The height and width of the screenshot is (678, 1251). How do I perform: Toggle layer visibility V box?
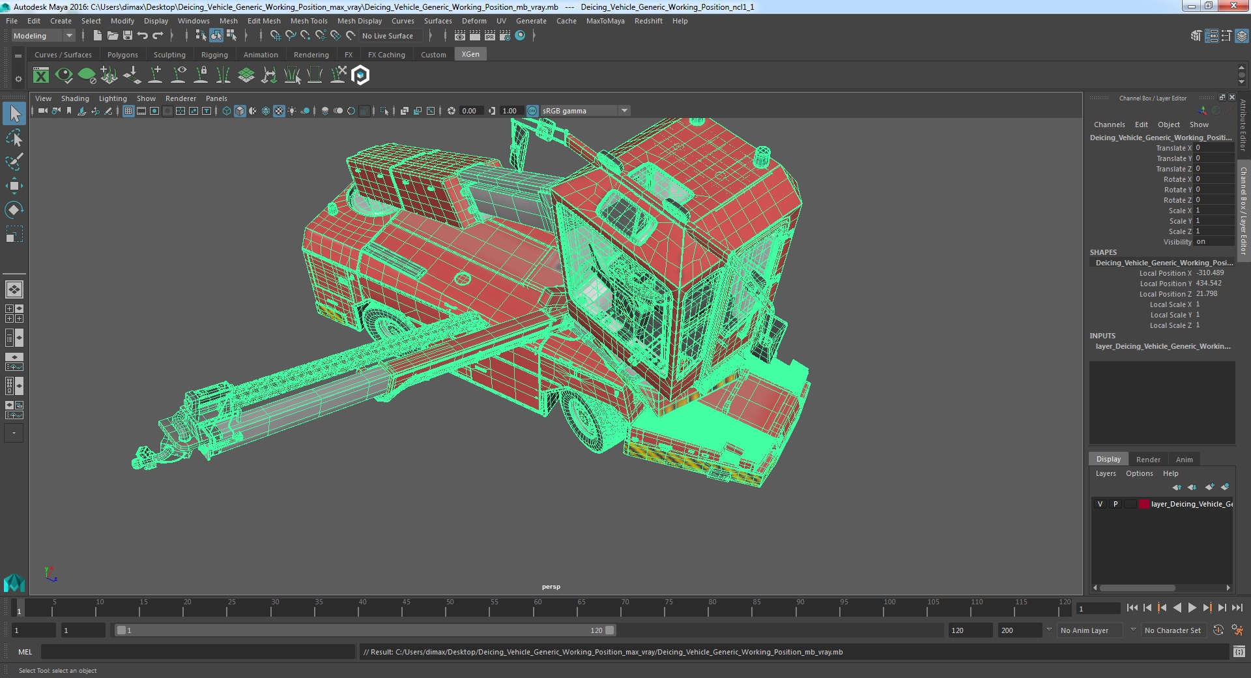(x=1100, y=504)
